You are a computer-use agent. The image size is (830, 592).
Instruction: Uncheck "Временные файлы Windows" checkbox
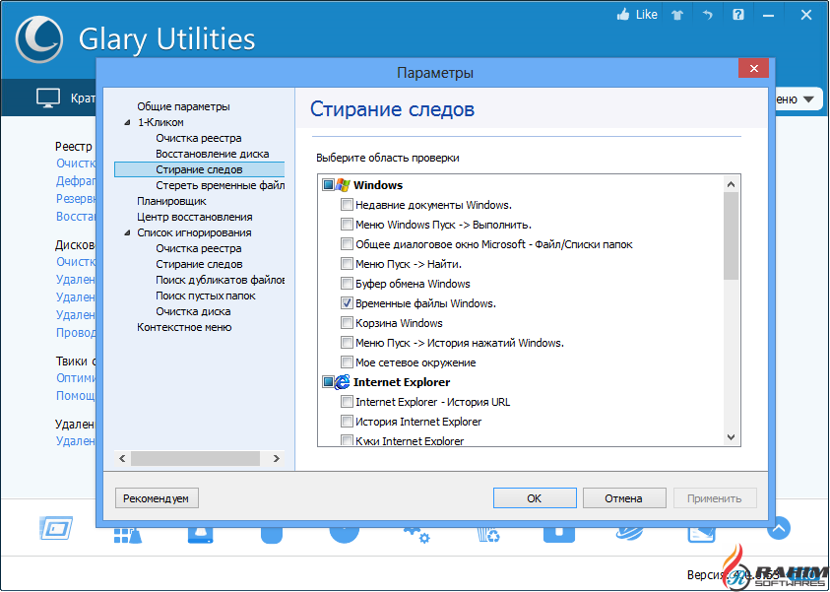click(x=347, y=303)
